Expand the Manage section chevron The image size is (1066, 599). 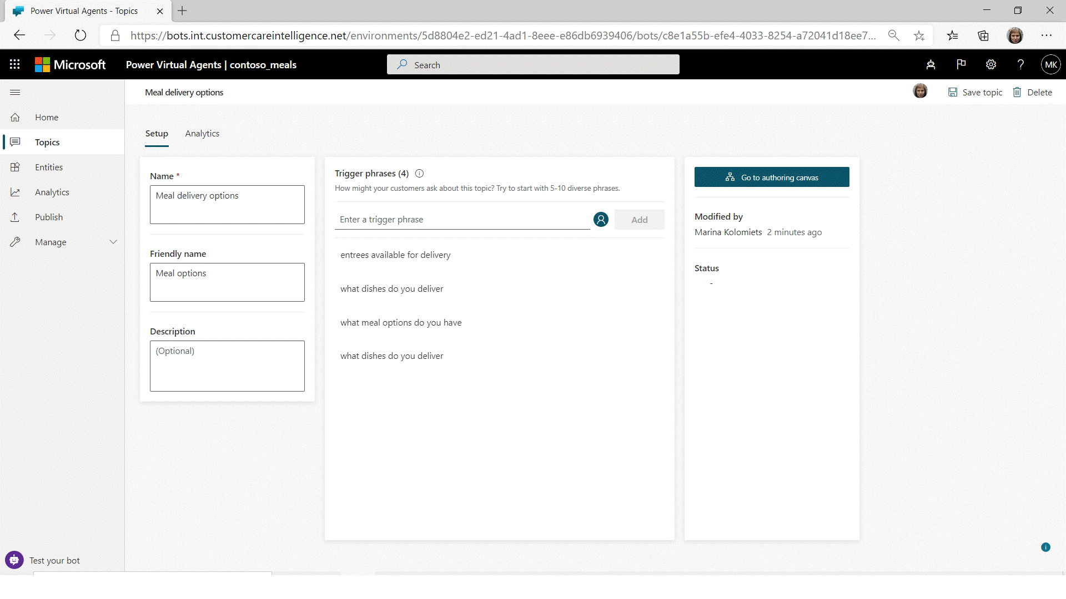(x=113, y=242)
